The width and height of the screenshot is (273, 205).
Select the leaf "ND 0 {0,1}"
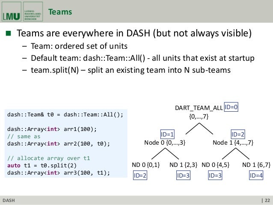[146, 165]
